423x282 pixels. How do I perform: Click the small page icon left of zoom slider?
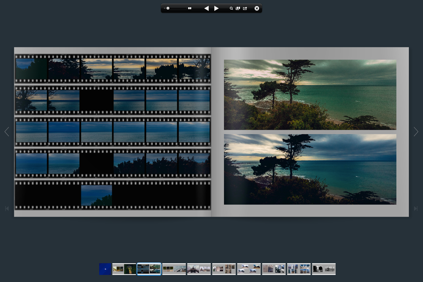tap(164, 8)
